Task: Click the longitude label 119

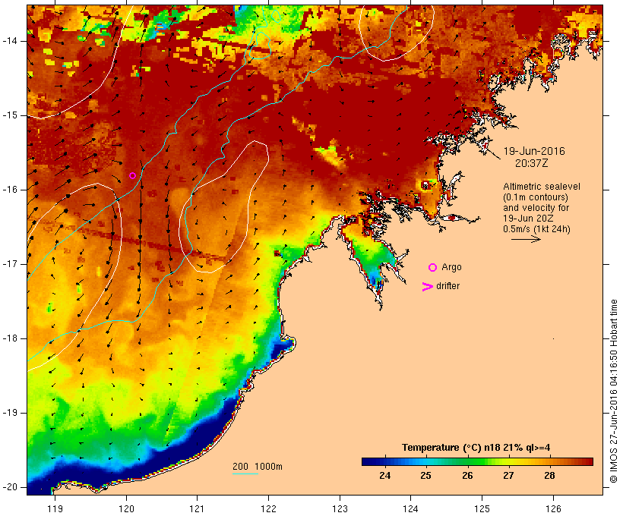Action: [55, 509]
